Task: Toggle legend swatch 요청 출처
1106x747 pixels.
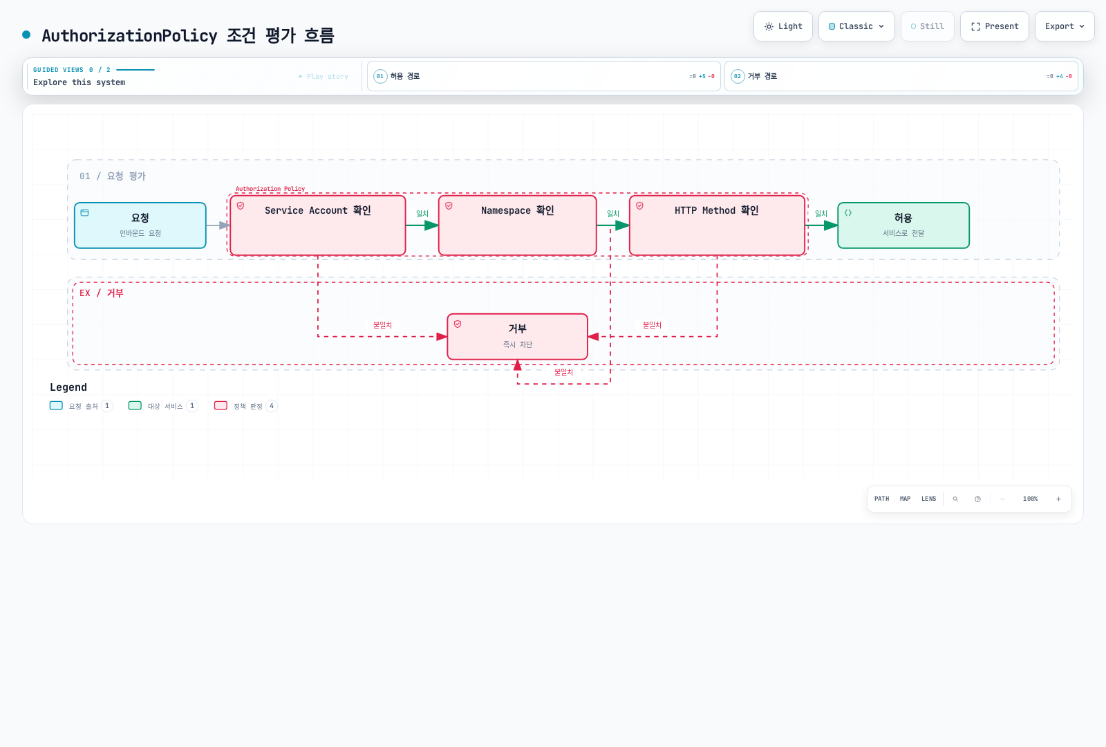Action: pyautogui.click(x=56, y=406)
